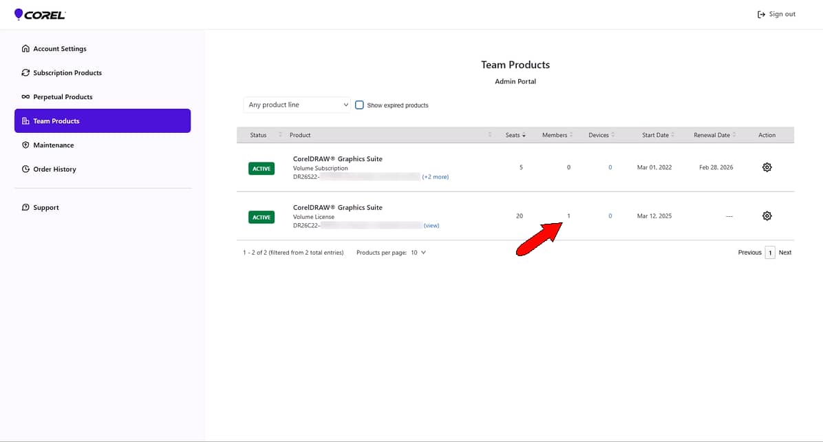Click the Corel logo
Viewport: 823px width, 442px height.
coord(40,14)
